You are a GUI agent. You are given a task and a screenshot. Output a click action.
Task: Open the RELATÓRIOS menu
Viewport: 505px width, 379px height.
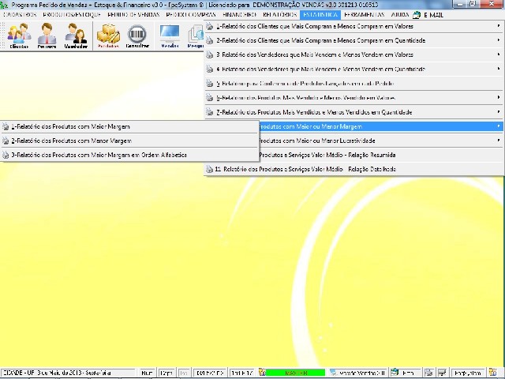(279, 15)
